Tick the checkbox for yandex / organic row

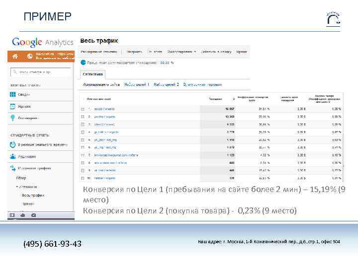(83, 117)
